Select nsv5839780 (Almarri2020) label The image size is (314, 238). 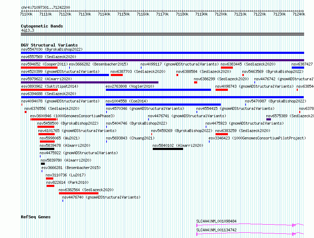pos(66,160)
